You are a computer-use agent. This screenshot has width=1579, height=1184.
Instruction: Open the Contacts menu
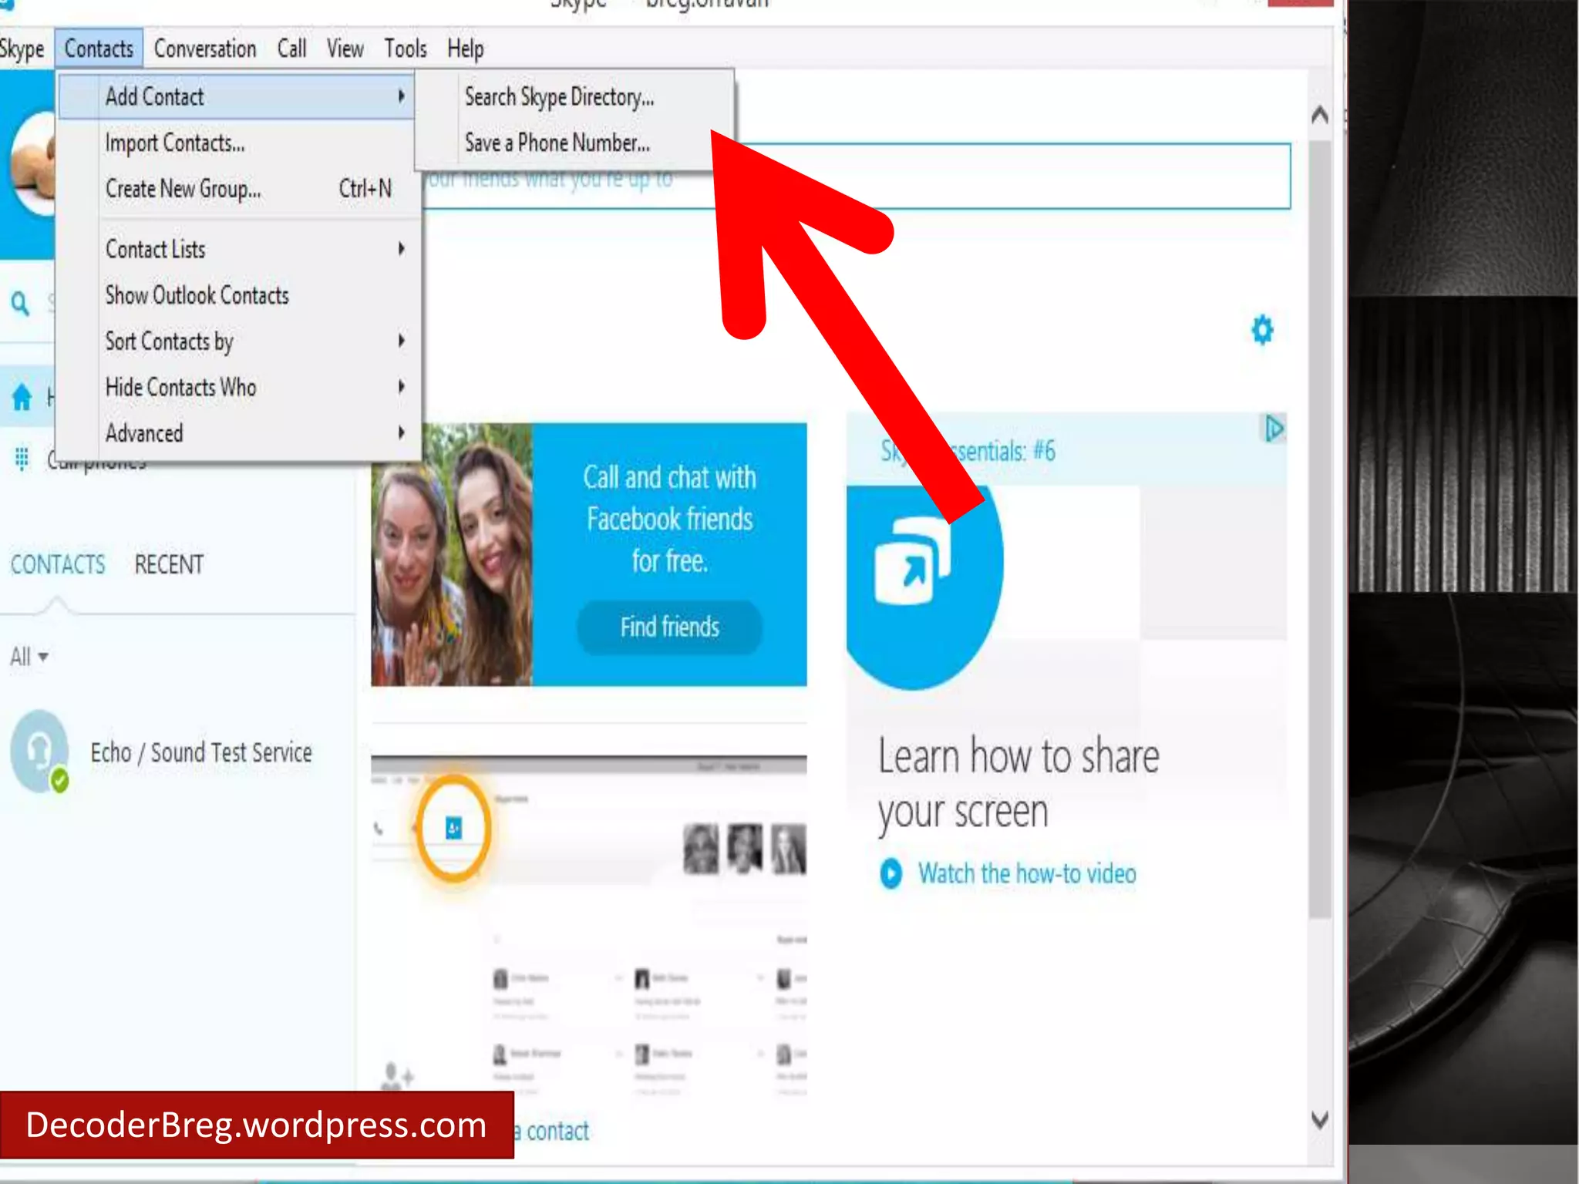[99, 49]
